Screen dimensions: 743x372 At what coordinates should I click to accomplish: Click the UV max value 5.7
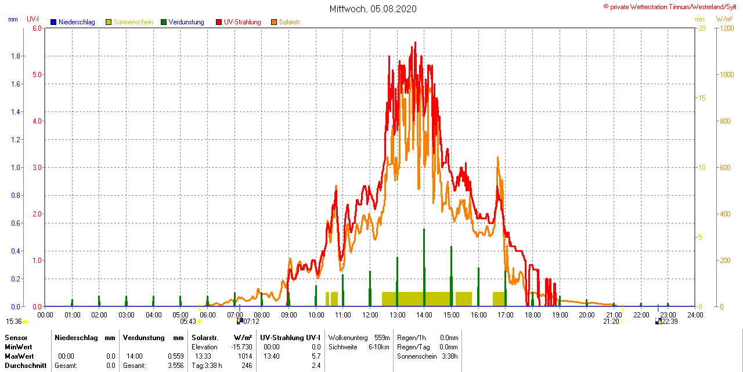click(x=316, y=356)
